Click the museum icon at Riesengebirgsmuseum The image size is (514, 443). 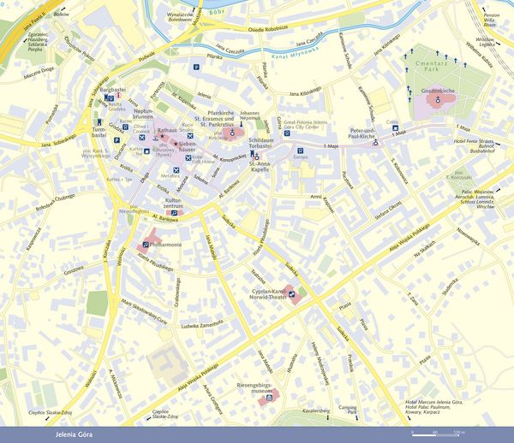tap(269, 398)
